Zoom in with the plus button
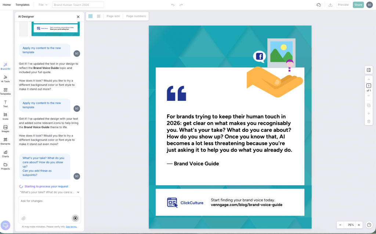This screenshot has width=376, height=234. coord(359,225)
